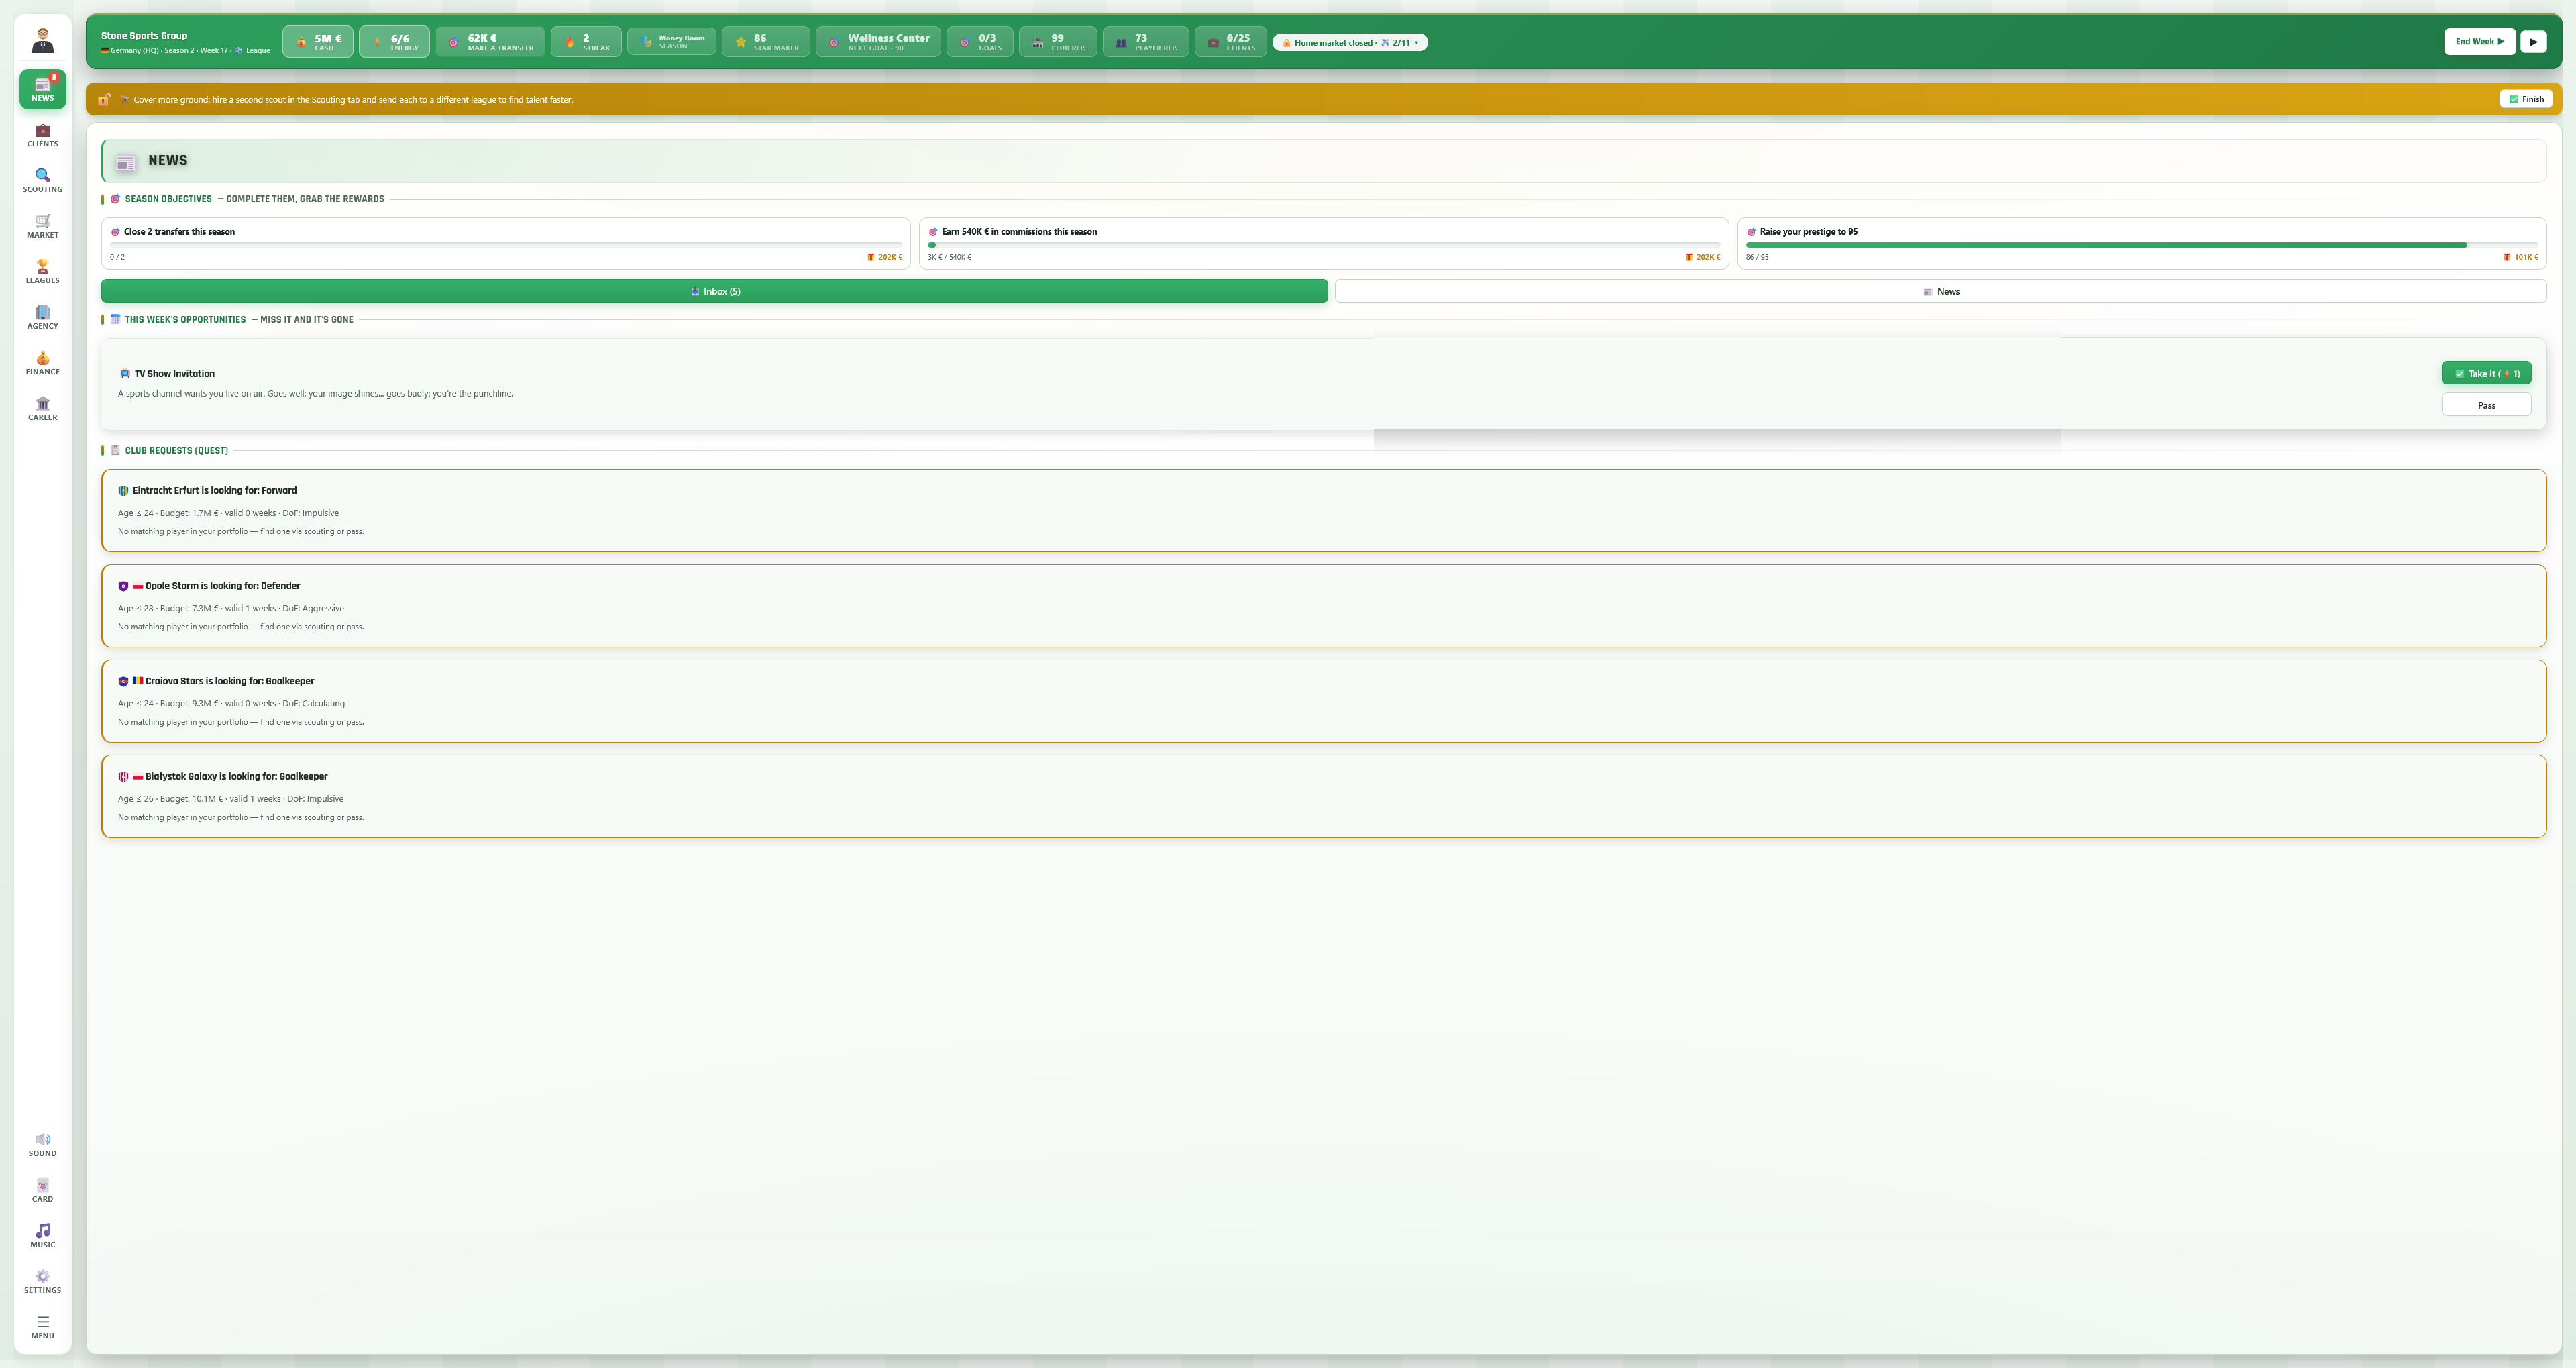Click the 99 Club Rep. chip
The image size is (2576, 1368).
click(1058, 42)
